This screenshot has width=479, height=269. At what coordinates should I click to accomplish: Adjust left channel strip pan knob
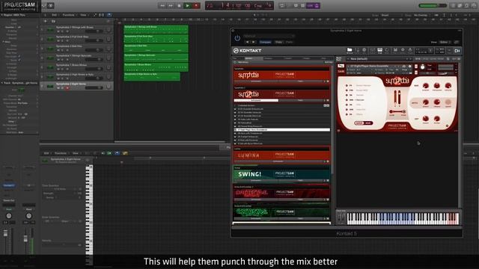(x=9, y=216)
